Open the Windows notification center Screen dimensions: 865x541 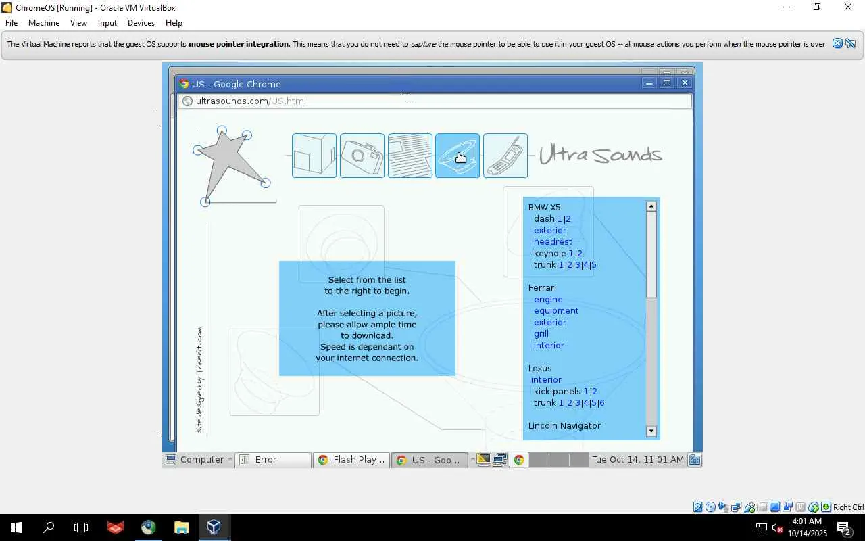pos(844,527)
